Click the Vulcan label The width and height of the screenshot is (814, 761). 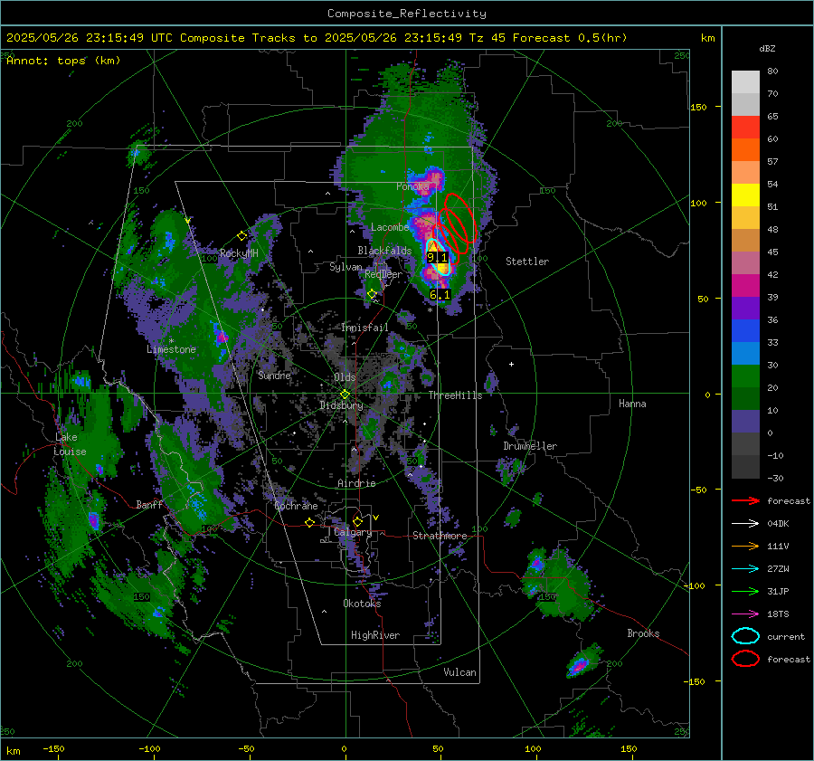coord(459,672)
